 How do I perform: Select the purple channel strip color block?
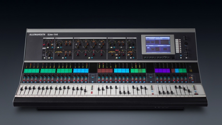162,71
